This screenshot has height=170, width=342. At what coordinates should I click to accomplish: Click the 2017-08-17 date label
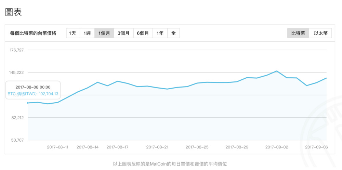pos(117,147)
